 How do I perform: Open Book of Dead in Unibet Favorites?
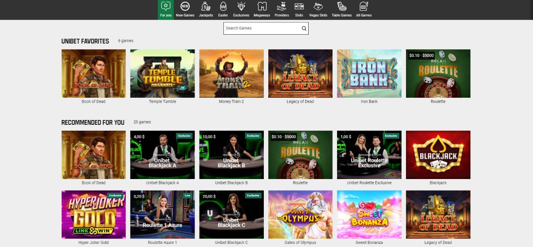point(94,73)
